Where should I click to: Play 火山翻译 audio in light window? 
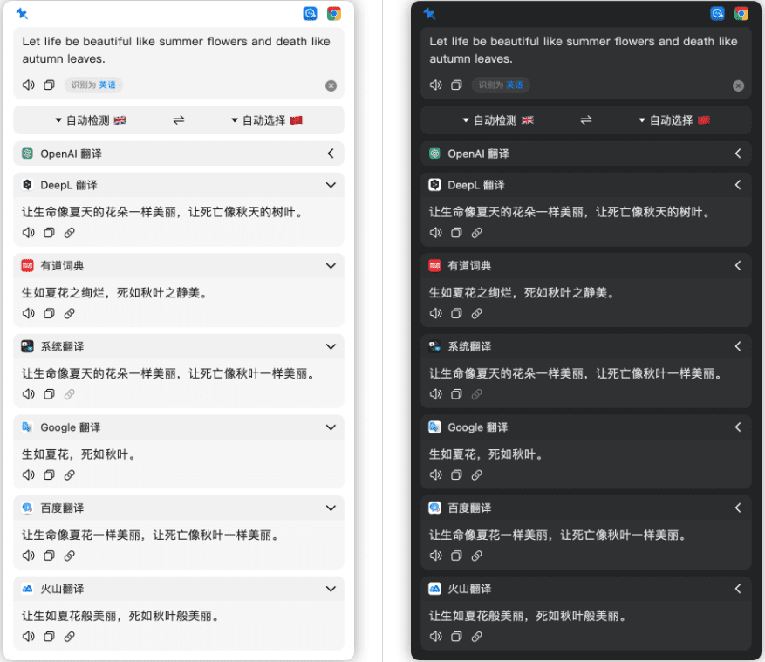(x=28, y=637)
